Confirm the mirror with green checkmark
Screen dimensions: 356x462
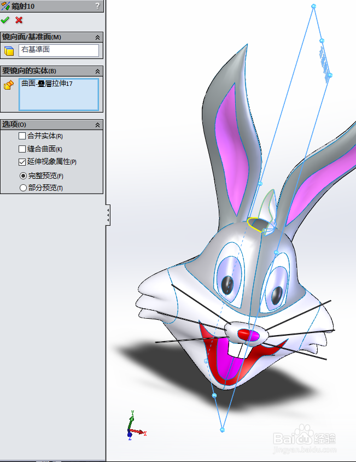pos(5,20)
